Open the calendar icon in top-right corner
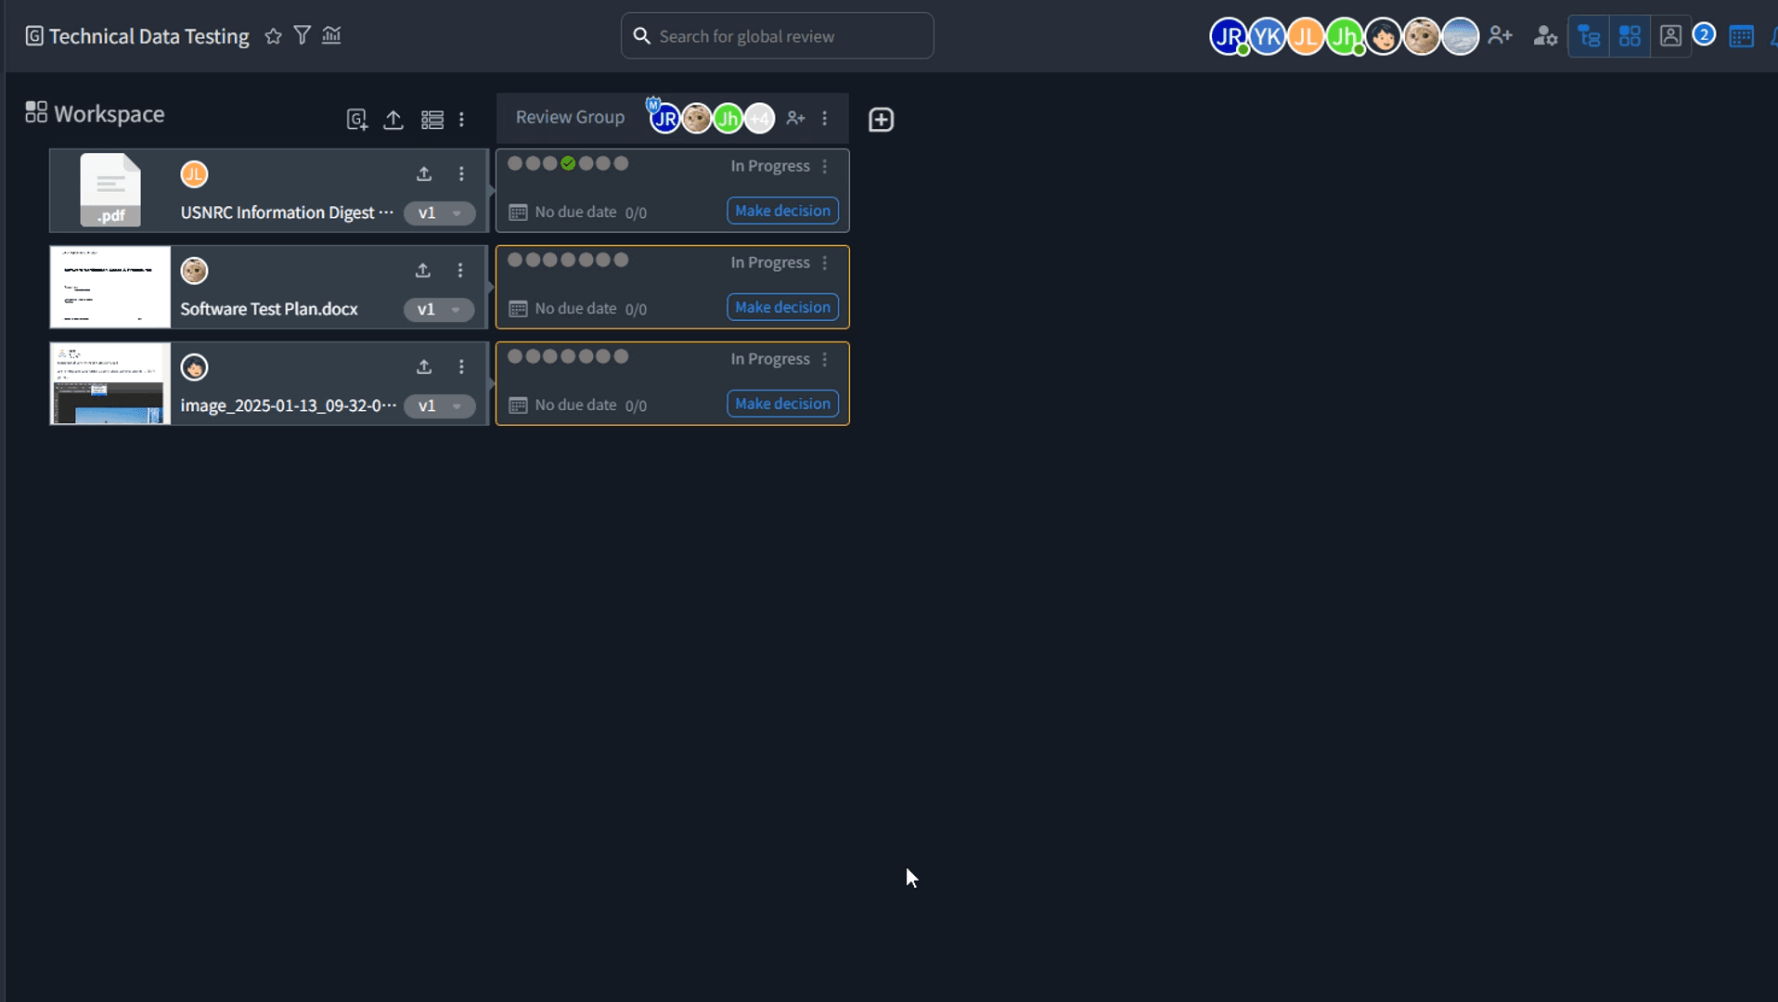The width and height of the screenshot is (1778, 1002). (1742, 35)
